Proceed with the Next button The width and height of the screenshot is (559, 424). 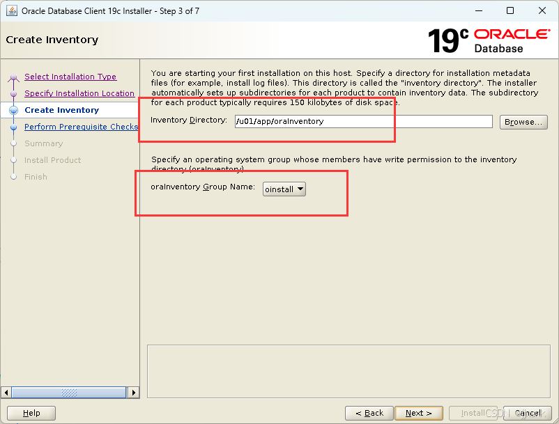click(418, 413)
